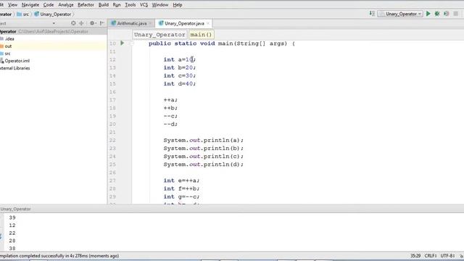This screenshot has width=464, height=261.
Task: Close the Arithmatic.java tab
Action: pos(150,23)
